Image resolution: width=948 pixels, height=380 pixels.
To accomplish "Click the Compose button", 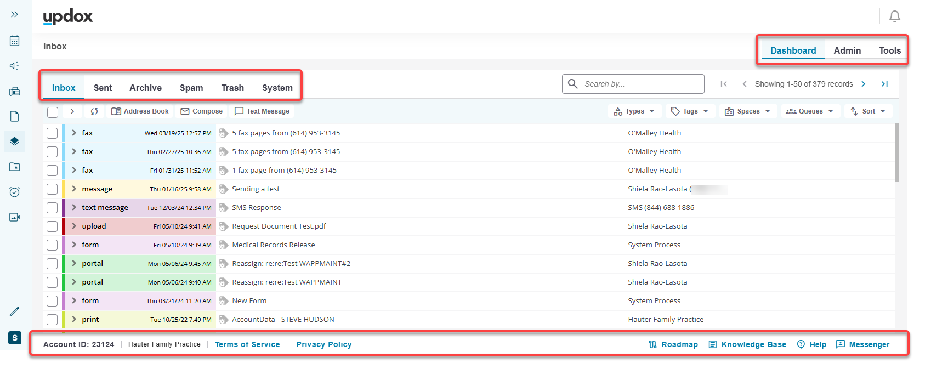I will tap(201, 111).
